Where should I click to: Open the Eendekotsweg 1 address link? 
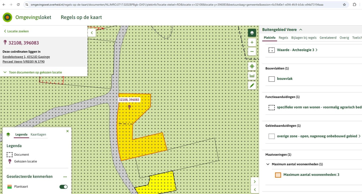coord(26,57)
